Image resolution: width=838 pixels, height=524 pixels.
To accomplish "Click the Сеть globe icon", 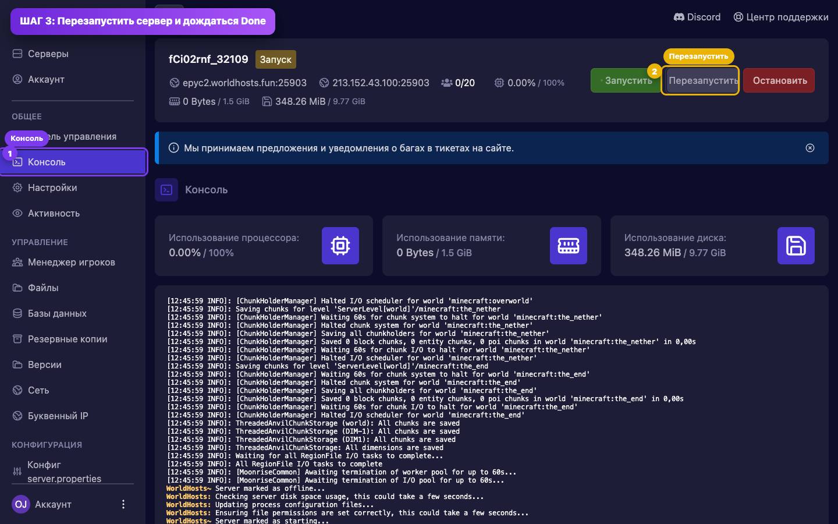I will (17, 390).
